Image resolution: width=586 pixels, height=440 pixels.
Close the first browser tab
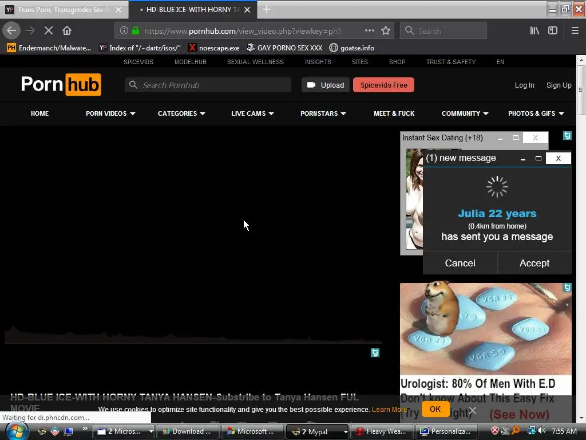coord(118,10)
